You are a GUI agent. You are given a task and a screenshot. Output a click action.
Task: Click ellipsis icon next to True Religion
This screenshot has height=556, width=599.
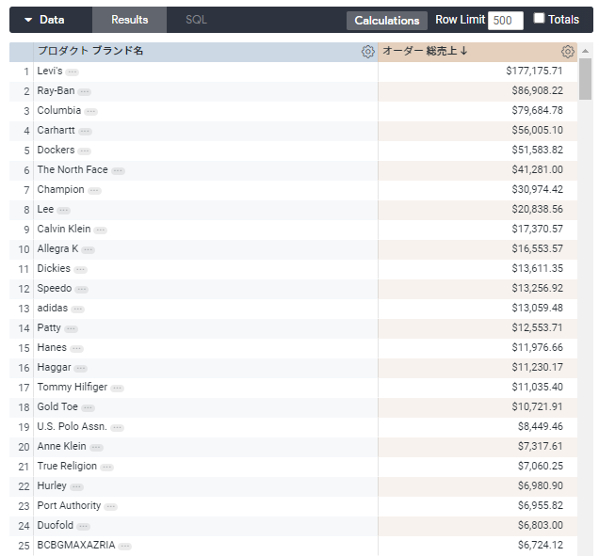(x=107, y=467)
